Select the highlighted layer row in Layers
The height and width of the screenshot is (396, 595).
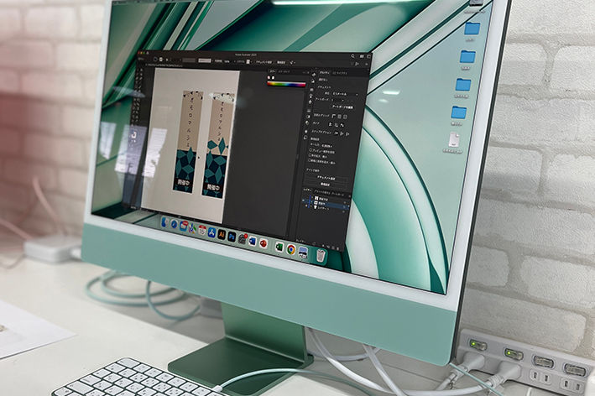(326, 204)
